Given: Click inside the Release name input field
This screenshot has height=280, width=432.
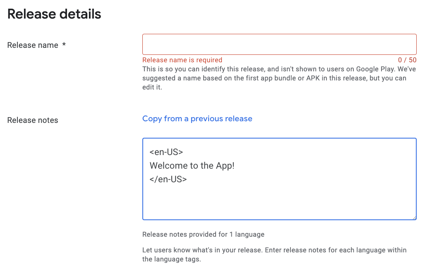Looking at the screenshot, I should click(x=279, y=44).
